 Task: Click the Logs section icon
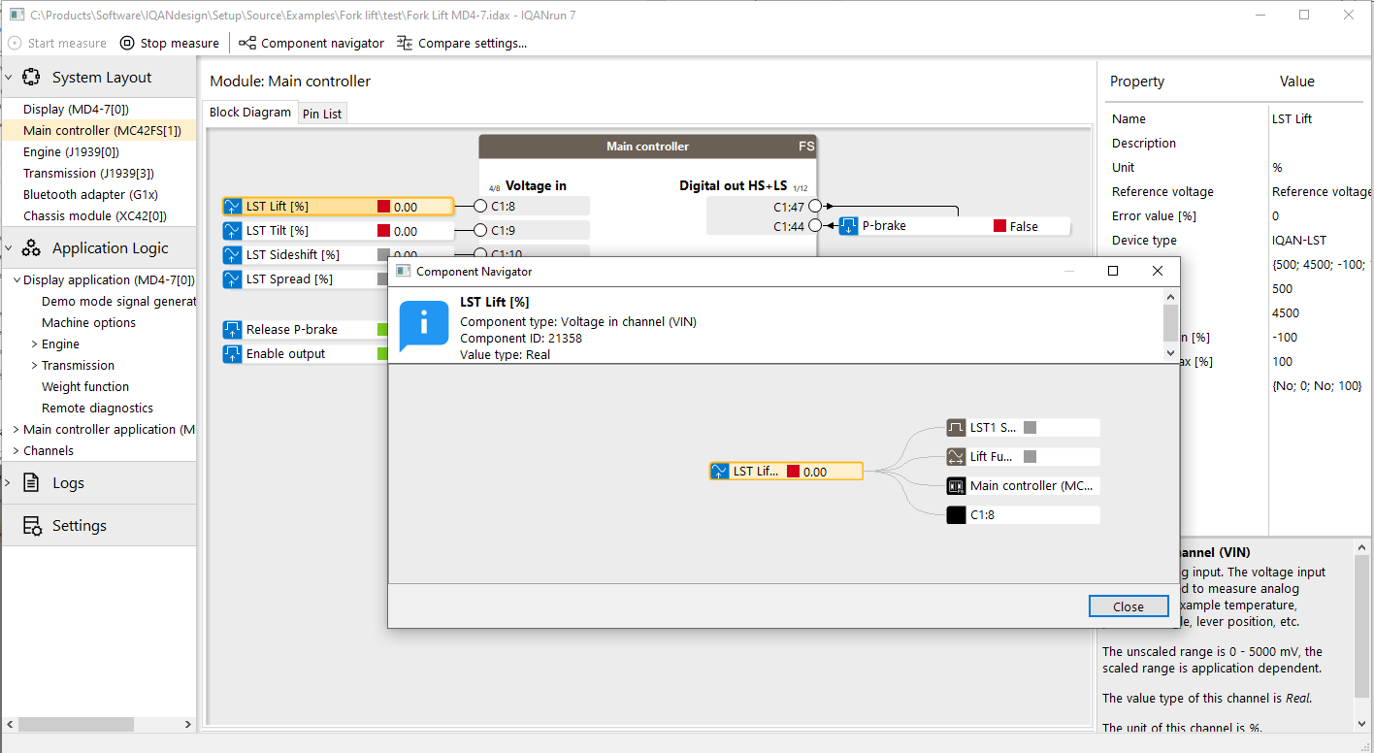click(31, 483)
